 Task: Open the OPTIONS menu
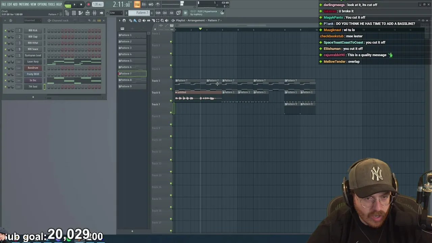click(x=42, y=4)
